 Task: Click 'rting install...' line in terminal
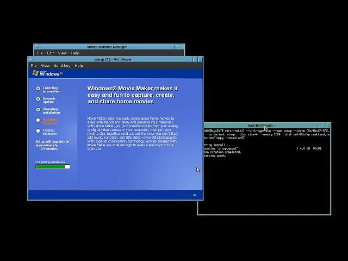(x=217, y=145)
